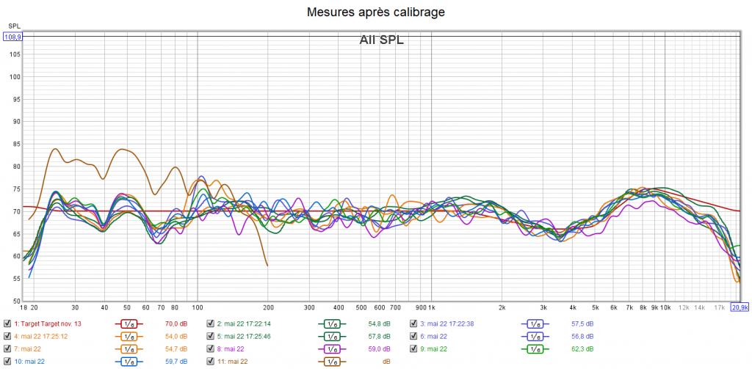Uncheck the purple trace '8: mai 22'

[211, 348]
